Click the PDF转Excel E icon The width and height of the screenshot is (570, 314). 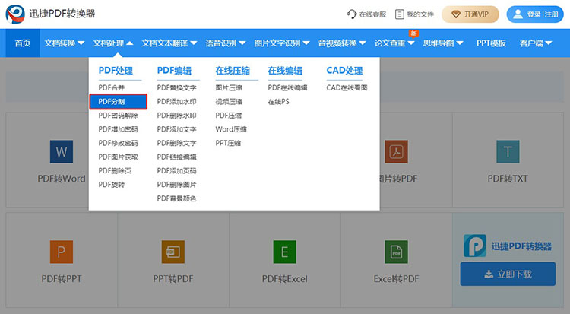tap(285, 252)
